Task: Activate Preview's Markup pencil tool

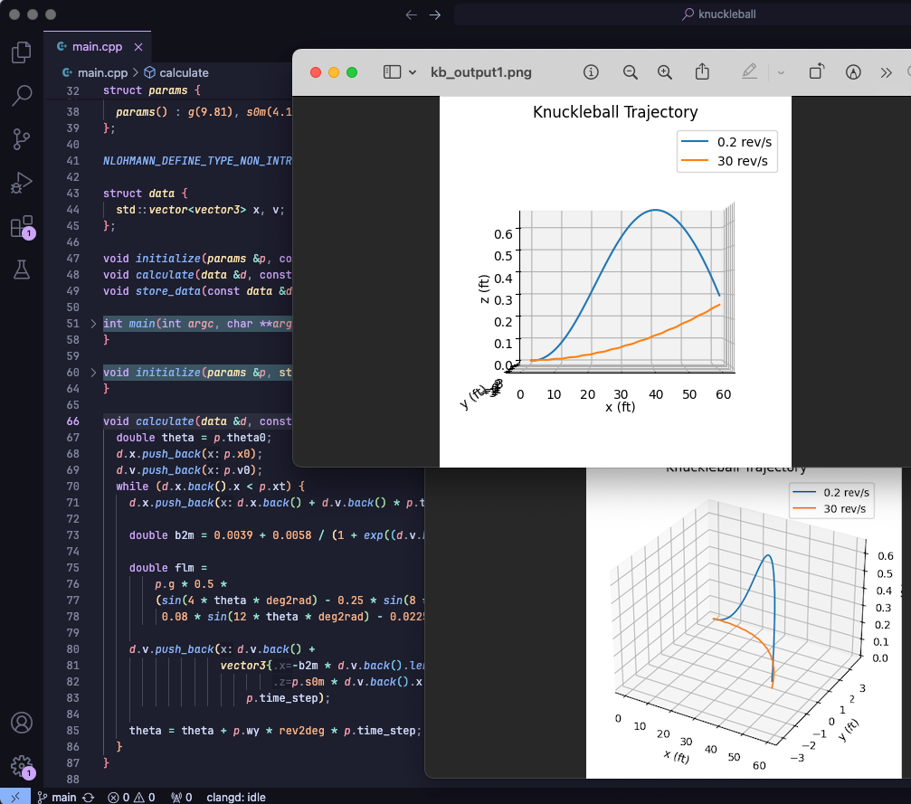Action: pos(749,71)
